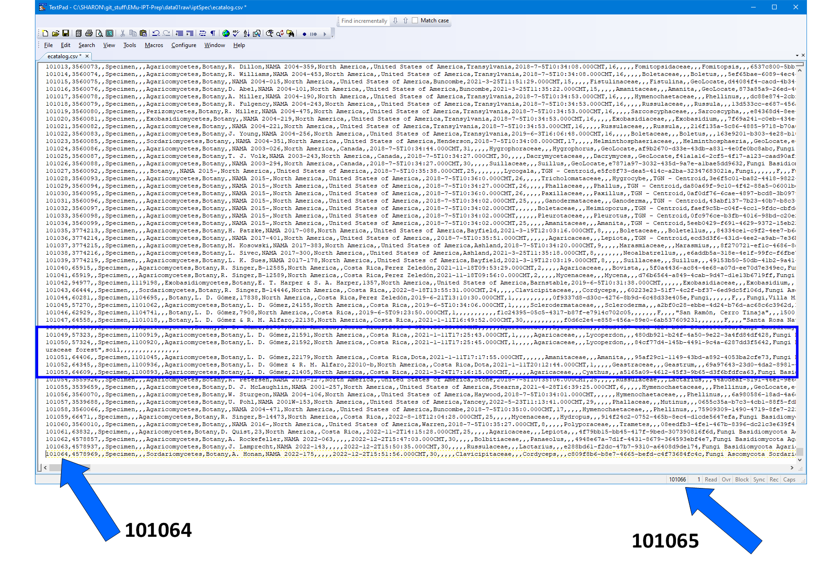Toggle overwrite mode in status bar

pos(726,479)
